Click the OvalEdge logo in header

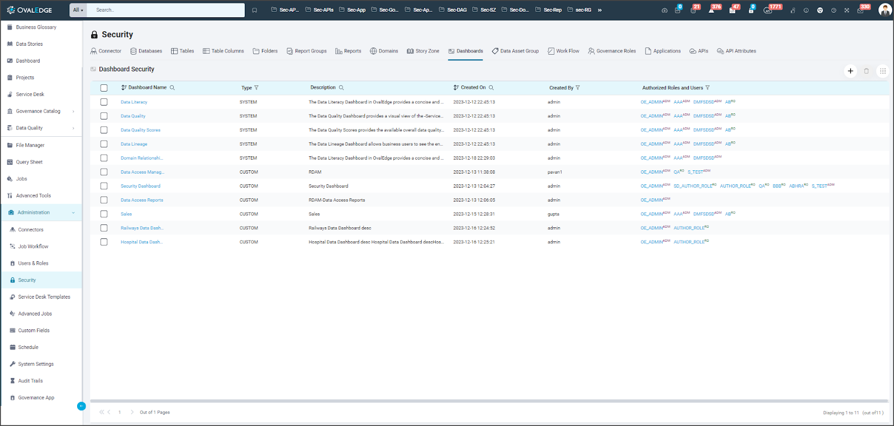[x=30, y=10]
